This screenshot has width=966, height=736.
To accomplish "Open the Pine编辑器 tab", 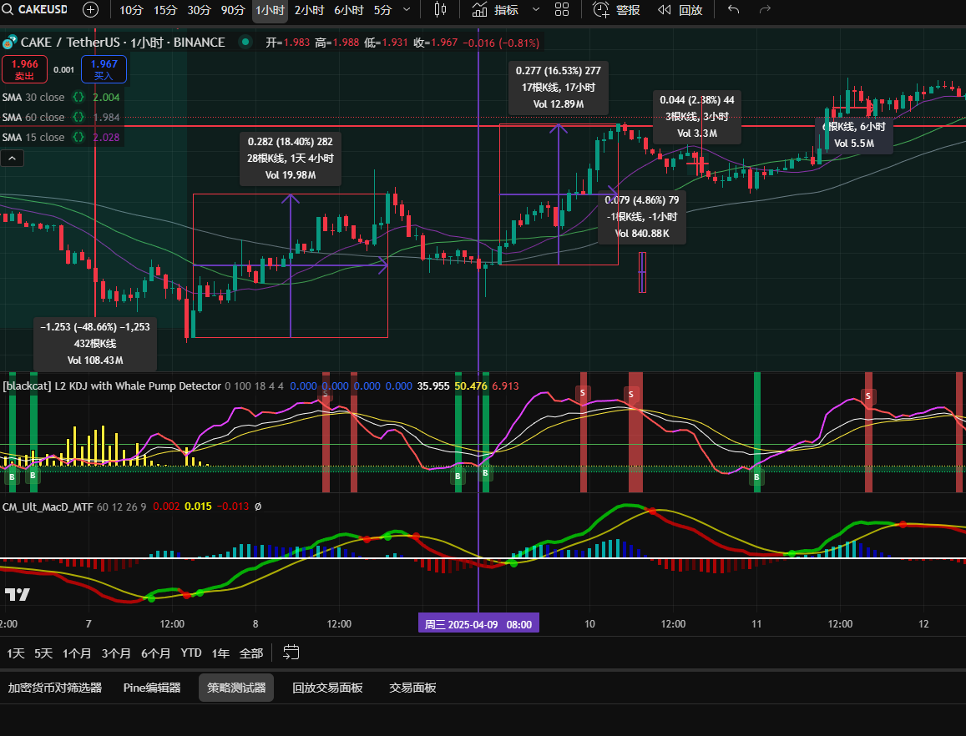I will 152,688.
